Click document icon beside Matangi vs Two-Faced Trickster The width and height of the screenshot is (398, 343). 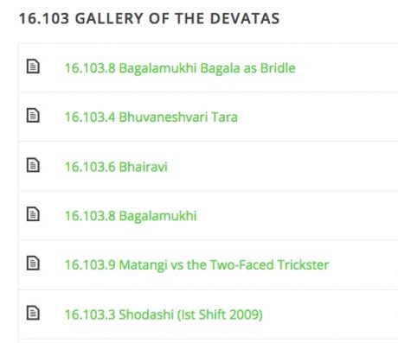tap(33, 263)
